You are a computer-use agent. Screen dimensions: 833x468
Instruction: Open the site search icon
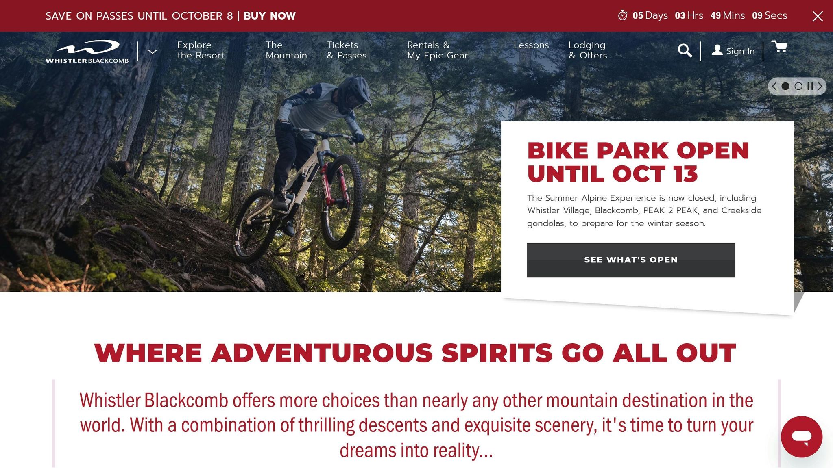(x=685, y=51)
